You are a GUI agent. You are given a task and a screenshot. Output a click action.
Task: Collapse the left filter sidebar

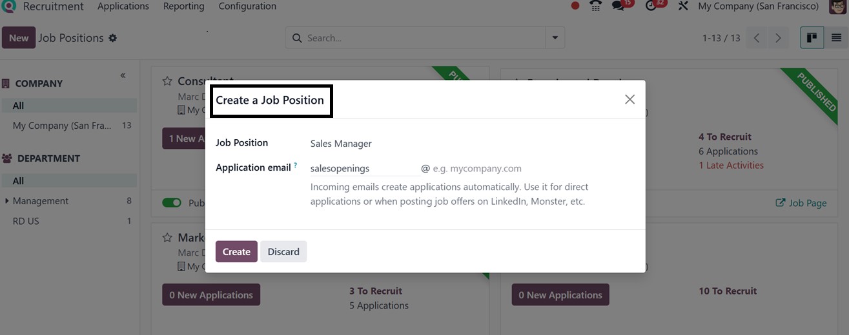click(x=123, y=76)
